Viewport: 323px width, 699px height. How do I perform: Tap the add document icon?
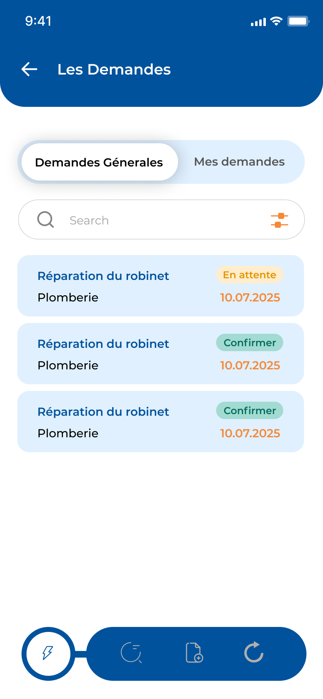coord(194,653)
